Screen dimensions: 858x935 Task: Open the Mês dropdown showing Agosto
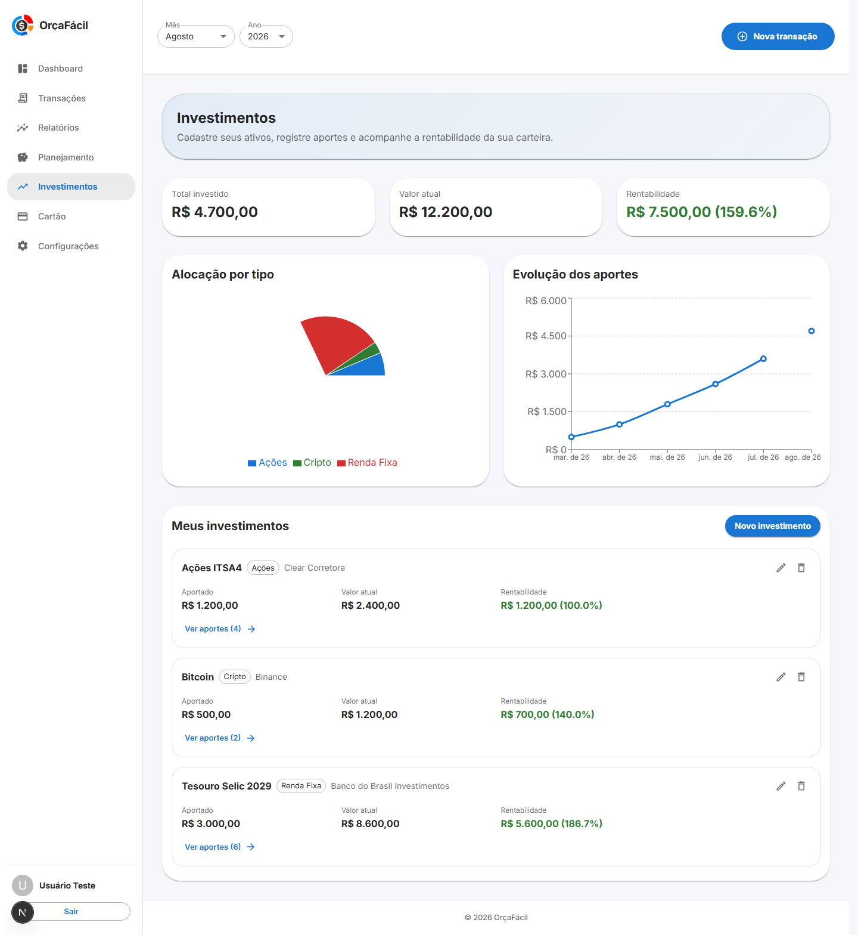click(196, 36)
